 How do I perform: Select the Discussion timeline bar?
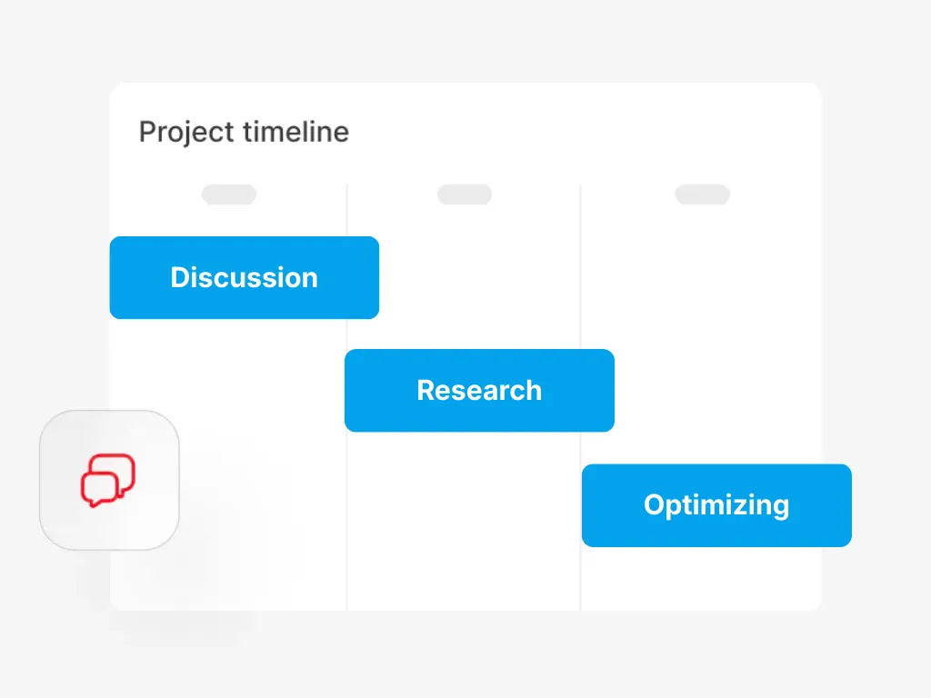pos(245,278)
